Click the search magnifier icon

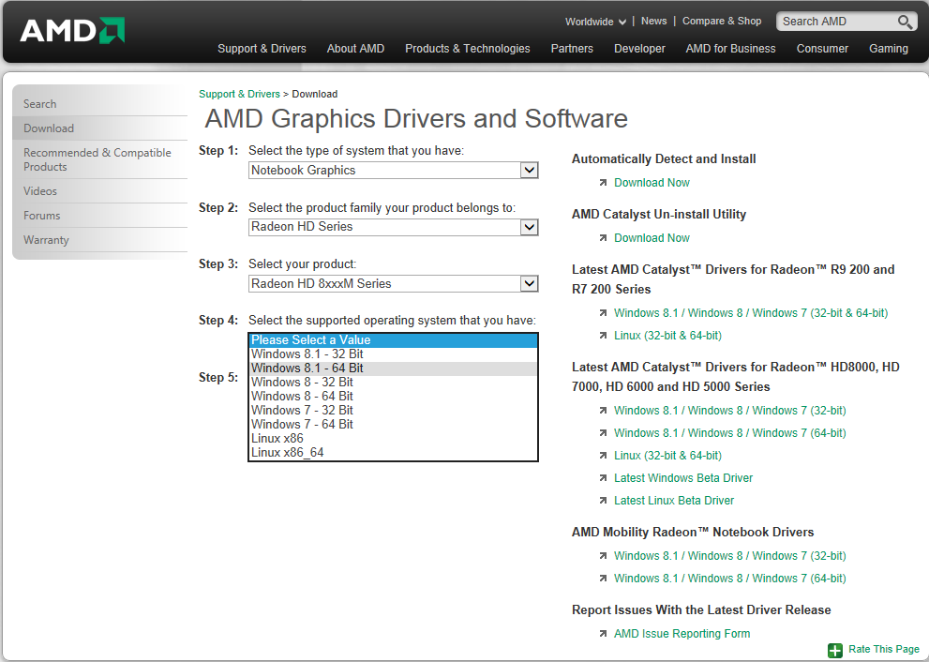pyautogui.click(x=905, y=22)
